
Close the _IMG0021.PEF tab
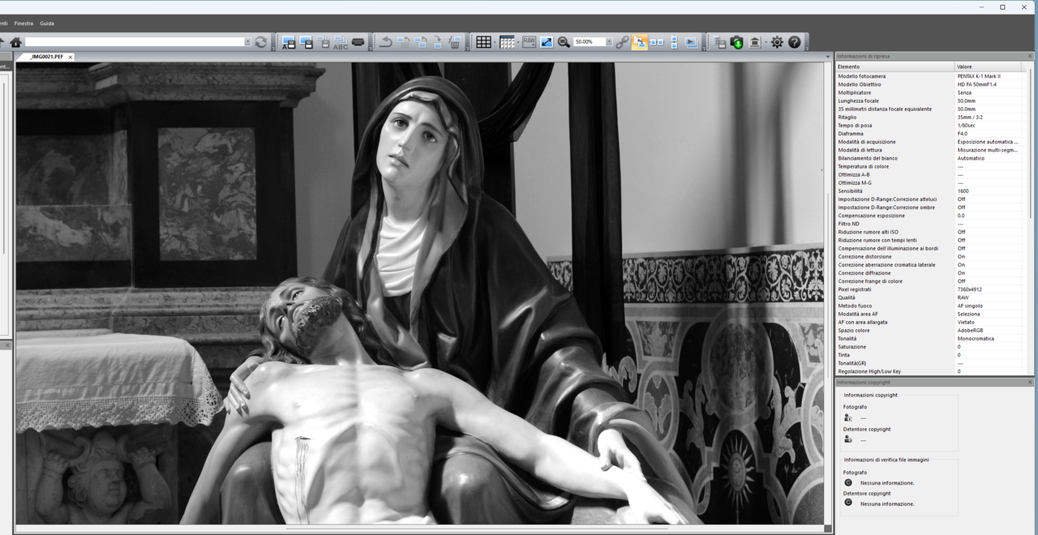[71, 58]
